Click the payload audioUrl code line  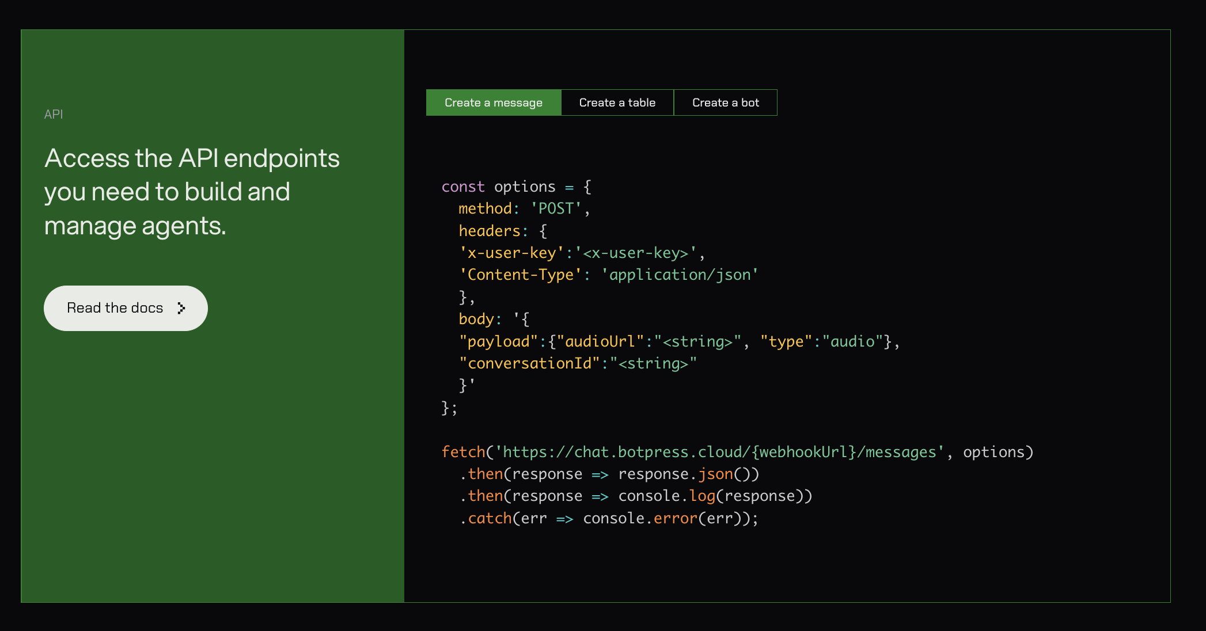tap(678, 341)
